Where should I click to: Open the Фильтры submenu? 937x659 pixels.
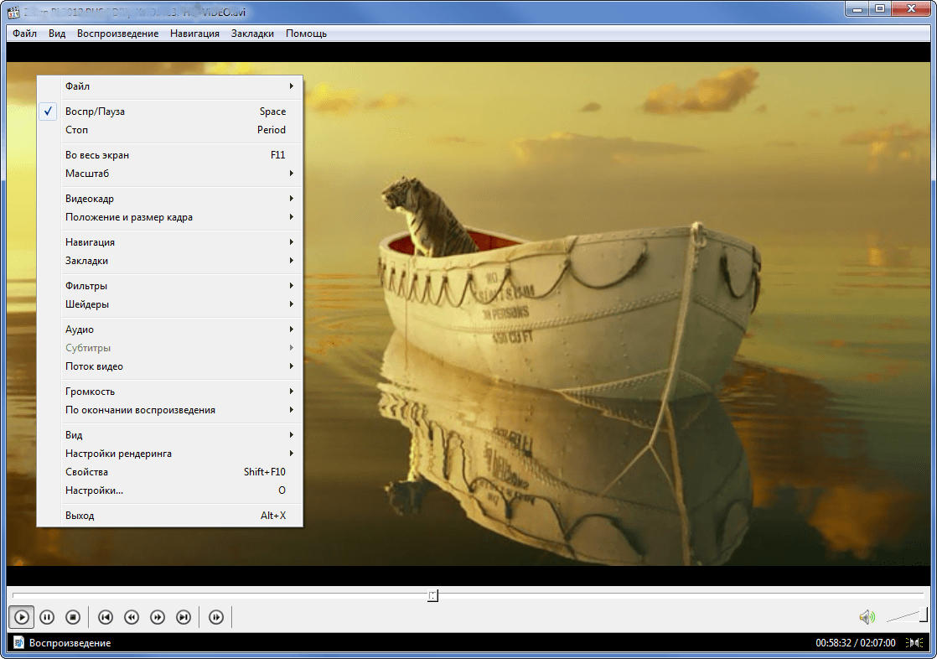(170, 286)
